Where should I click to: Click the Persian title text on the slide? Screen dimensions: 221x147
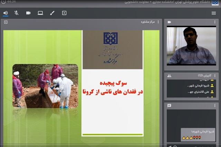(112, 87)
